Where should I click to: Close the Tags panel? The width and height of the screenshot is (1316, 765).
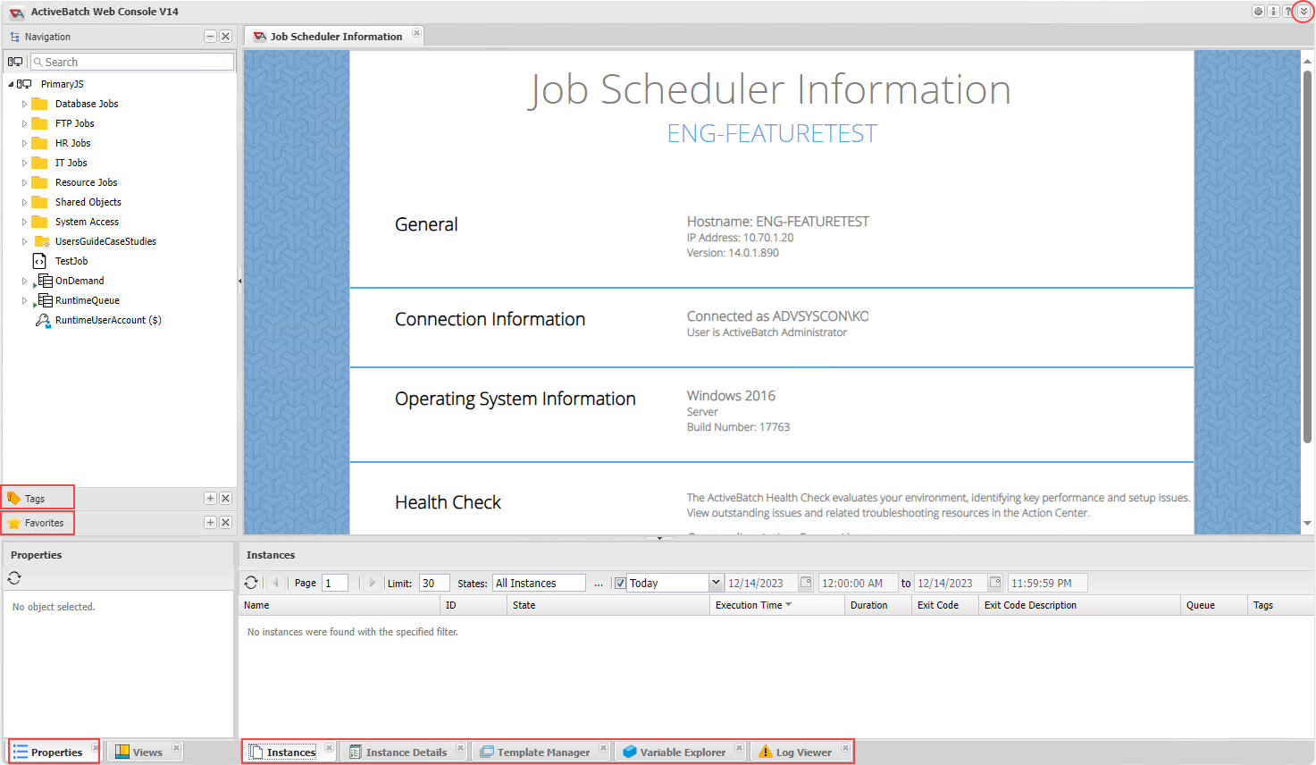[226, 499]
